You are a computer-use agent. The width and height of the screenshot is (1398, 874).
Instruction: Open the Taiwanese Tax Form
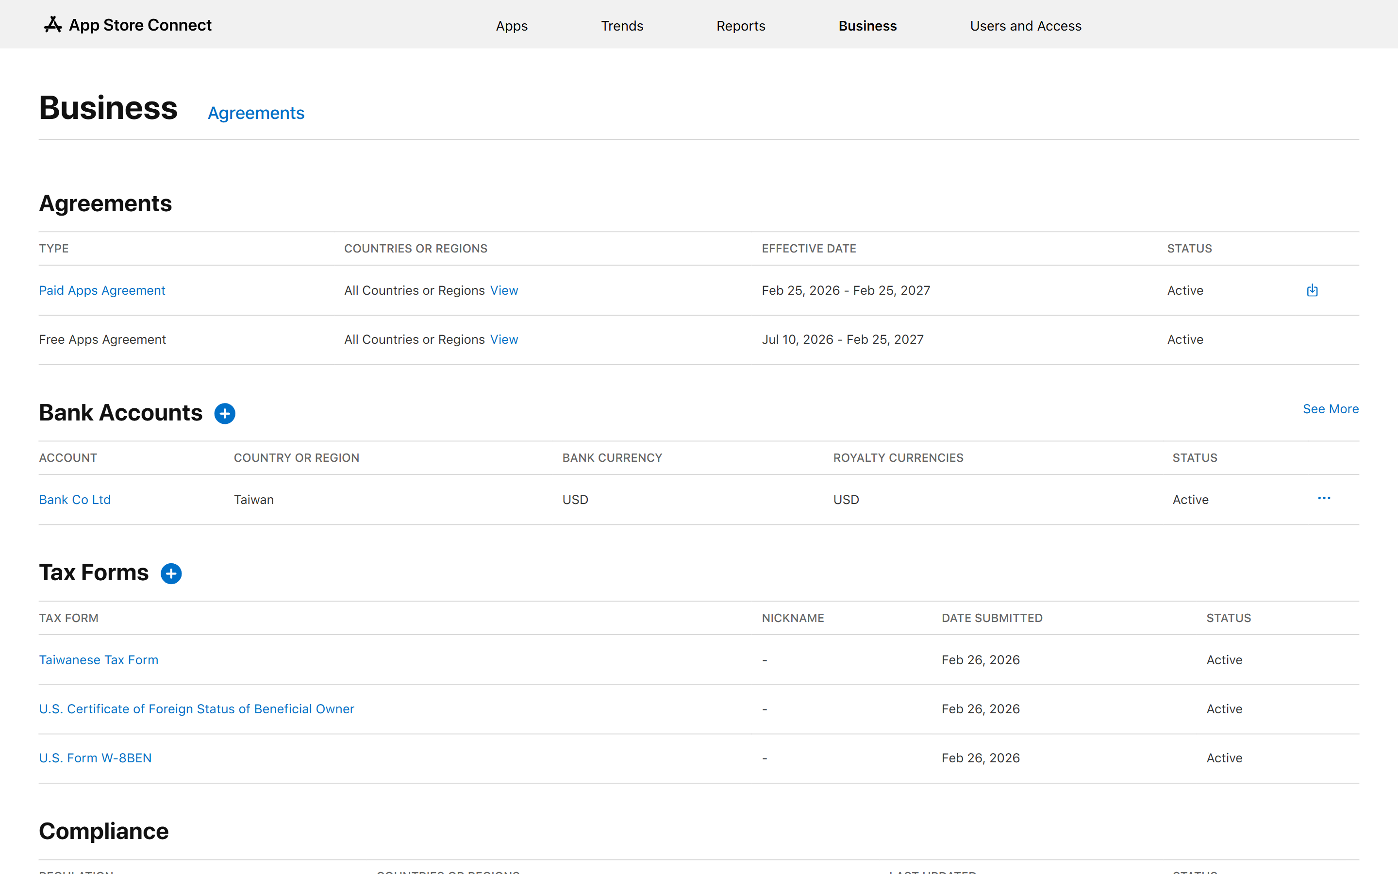pos(99,660)
